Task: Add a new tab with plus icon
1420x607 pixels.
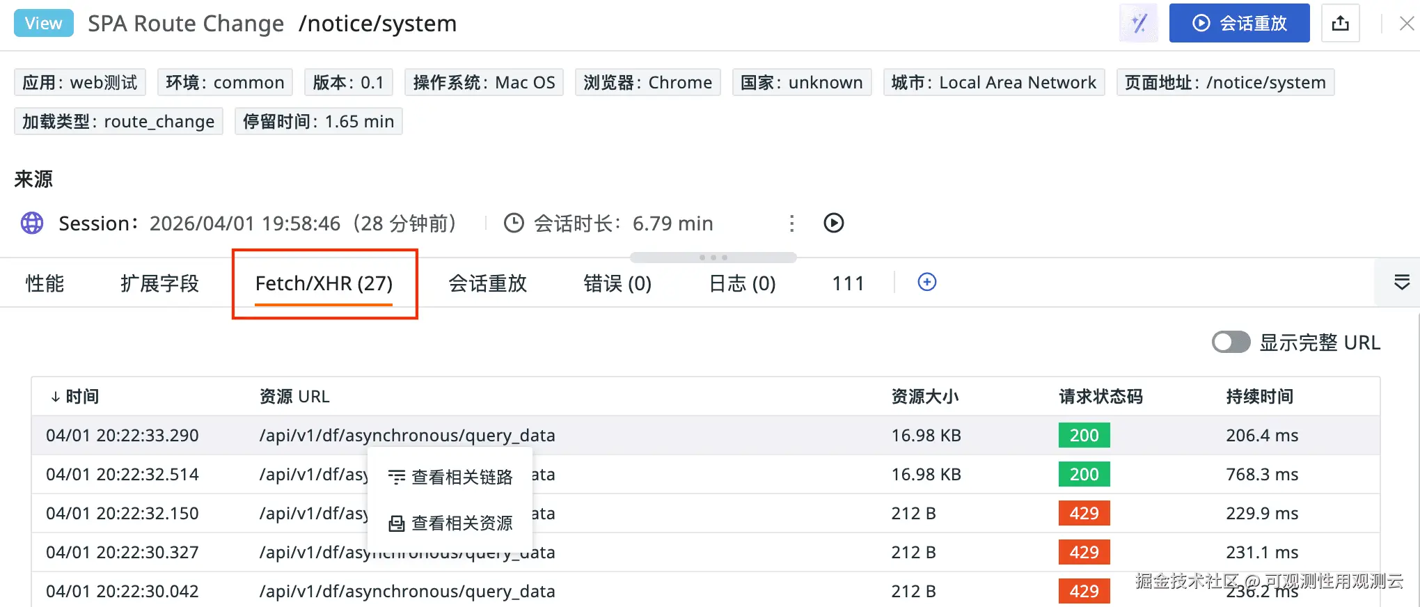Action: (926, 282)
